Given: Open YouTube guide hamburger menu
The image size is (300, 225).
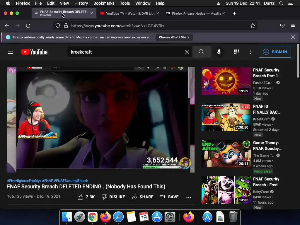Looking at the screenshot, I should pyautogui.click(x=11, y=52).
